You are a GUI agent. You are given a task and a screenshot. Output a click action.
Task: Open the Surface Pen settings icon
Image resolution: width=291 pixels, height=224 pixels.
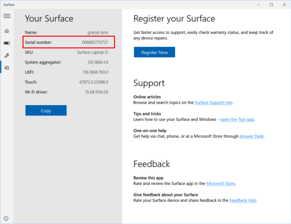click(7, 55)
